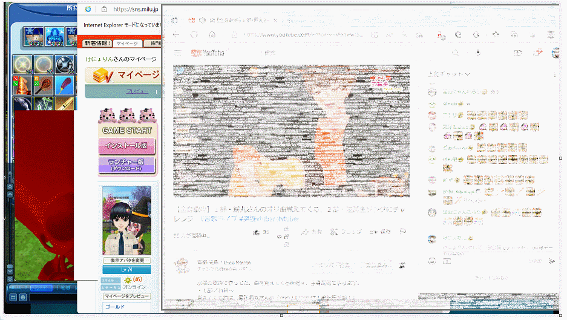The image size is (567, 320).
Task: Go back in the YouTube browser window
Action: pos(176,34)
